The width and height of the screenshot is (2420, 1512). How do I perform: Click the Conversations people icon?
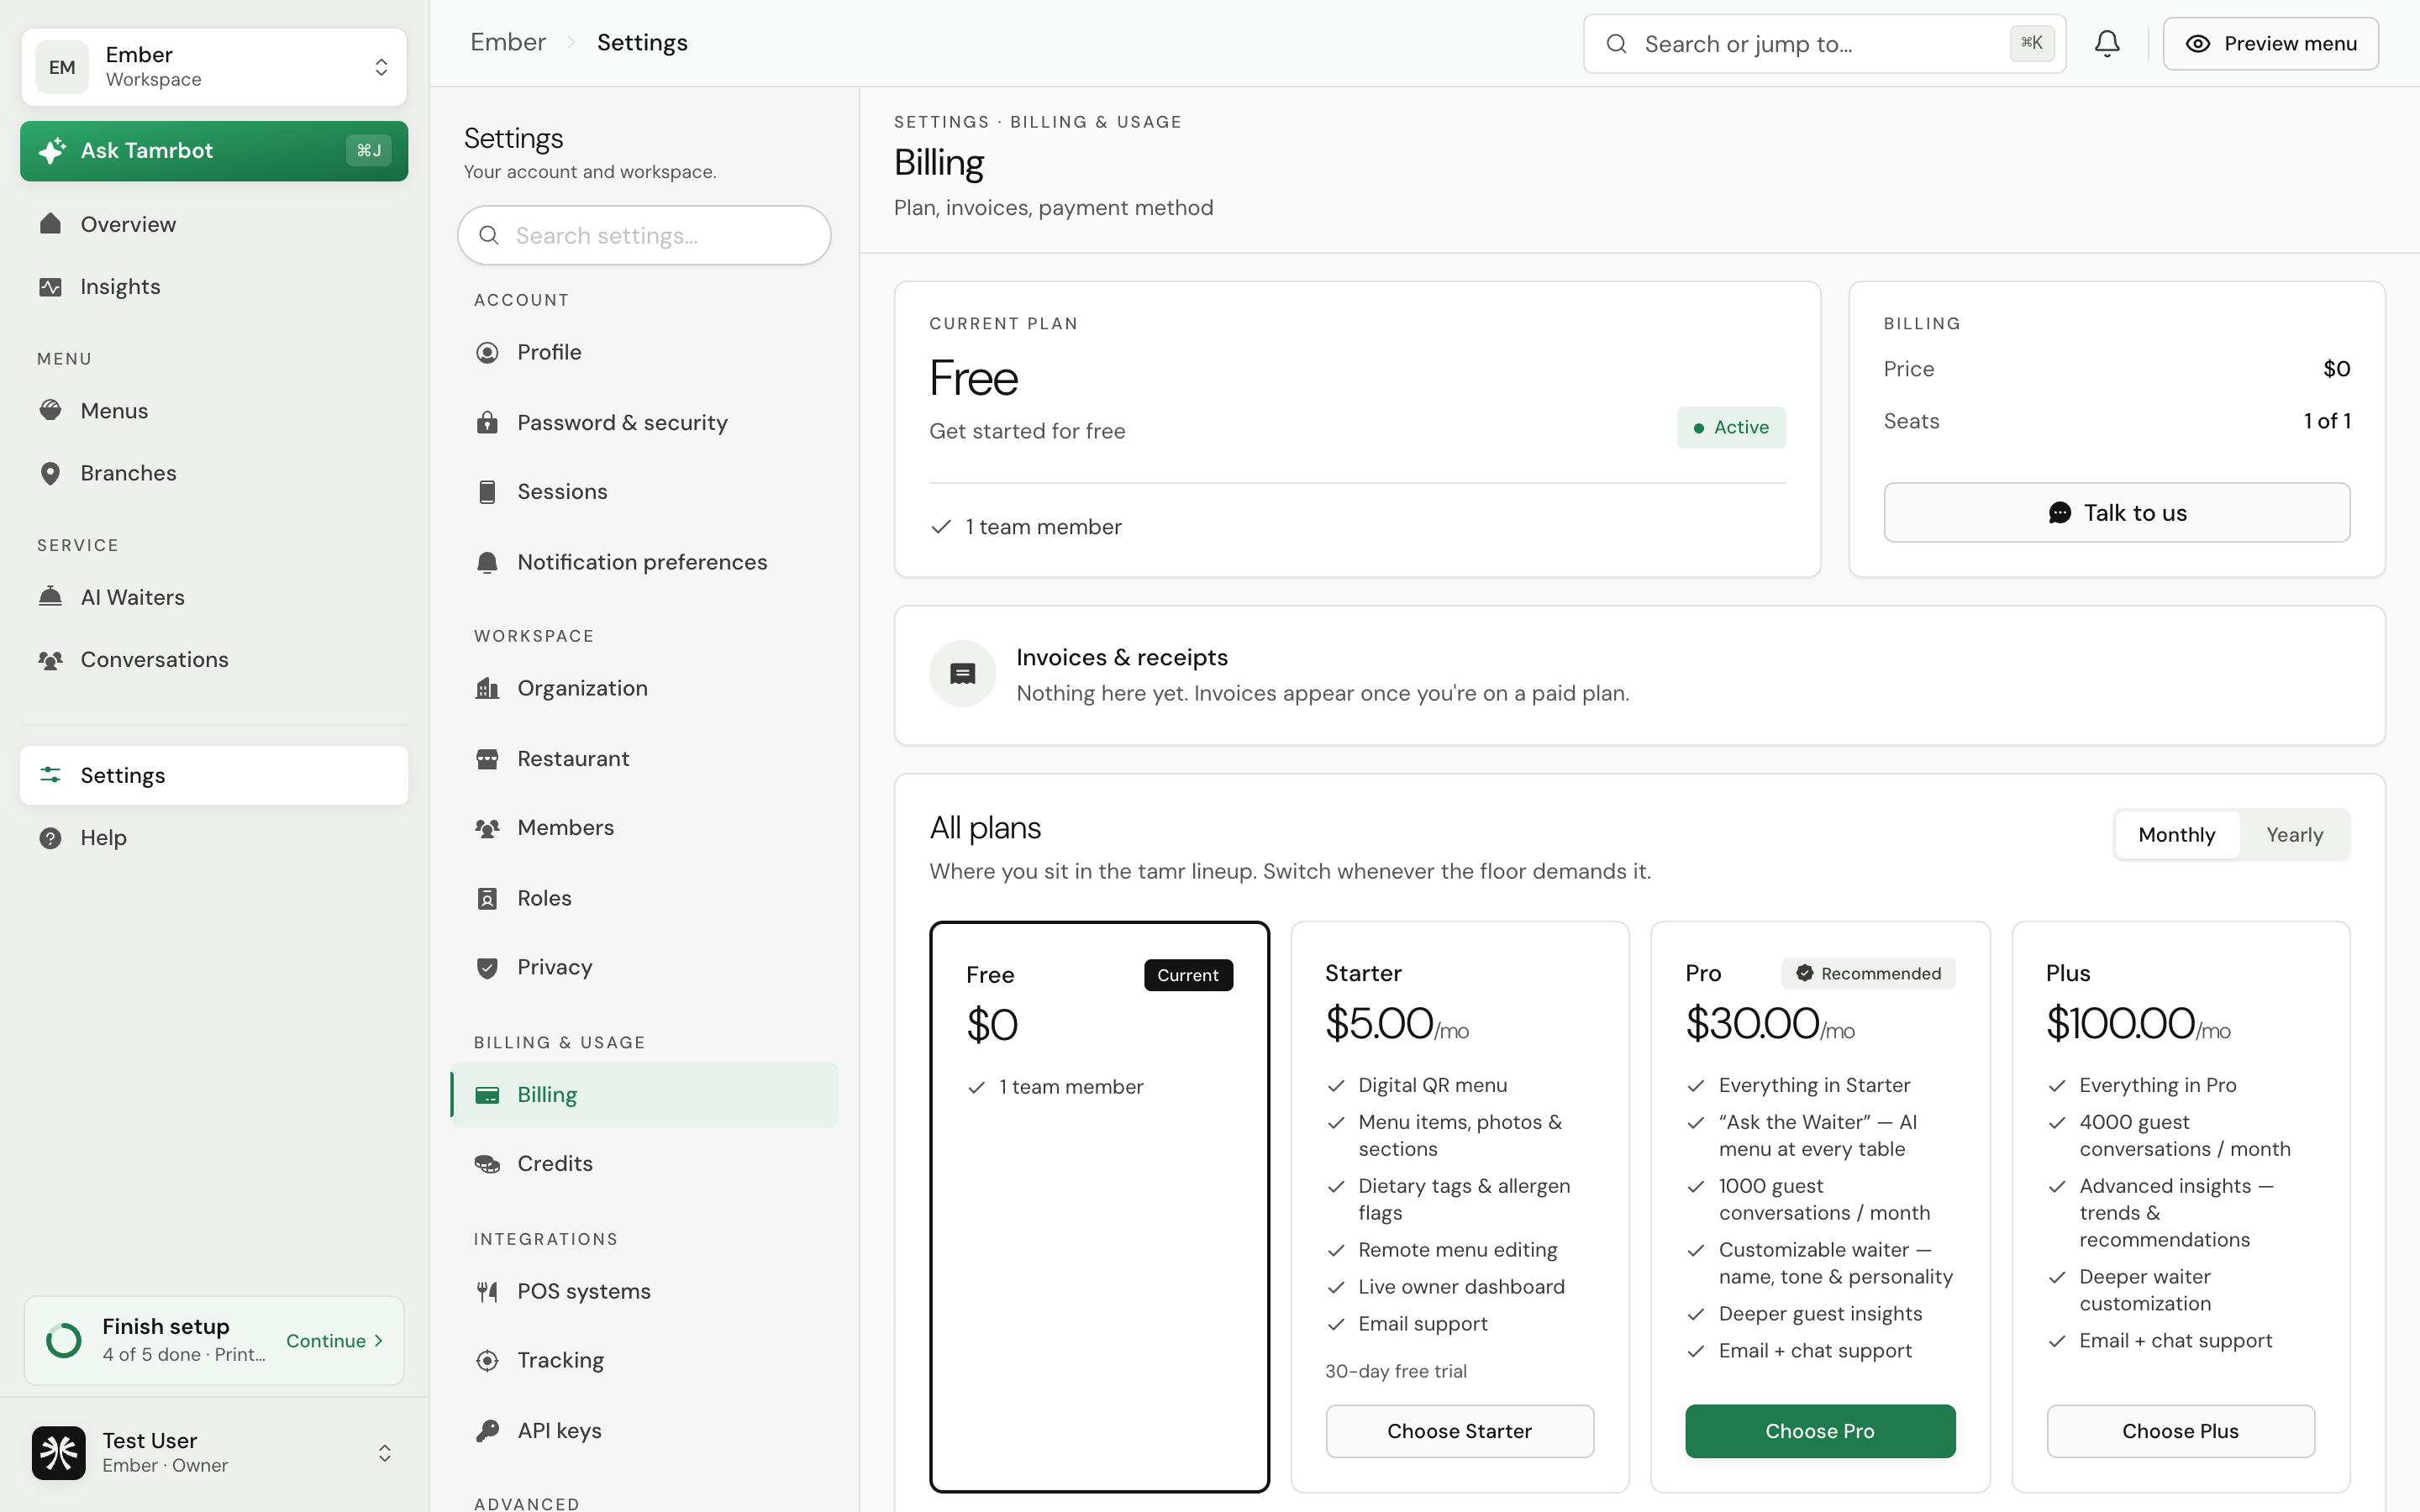(x=50, y=659)
